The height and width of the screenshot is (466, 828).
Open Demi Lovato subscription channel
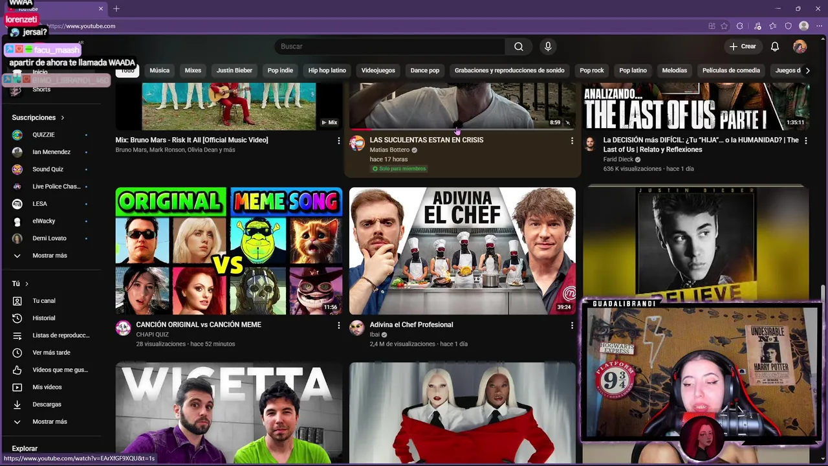coord(50,238)
